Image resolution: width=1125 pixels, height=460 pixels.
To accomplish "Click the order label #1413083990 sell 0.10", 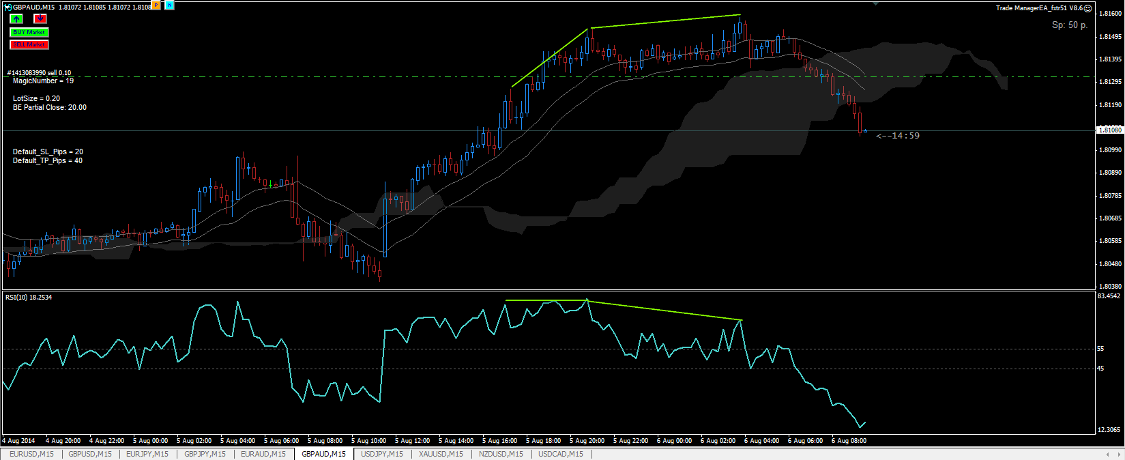I will 39,73.
